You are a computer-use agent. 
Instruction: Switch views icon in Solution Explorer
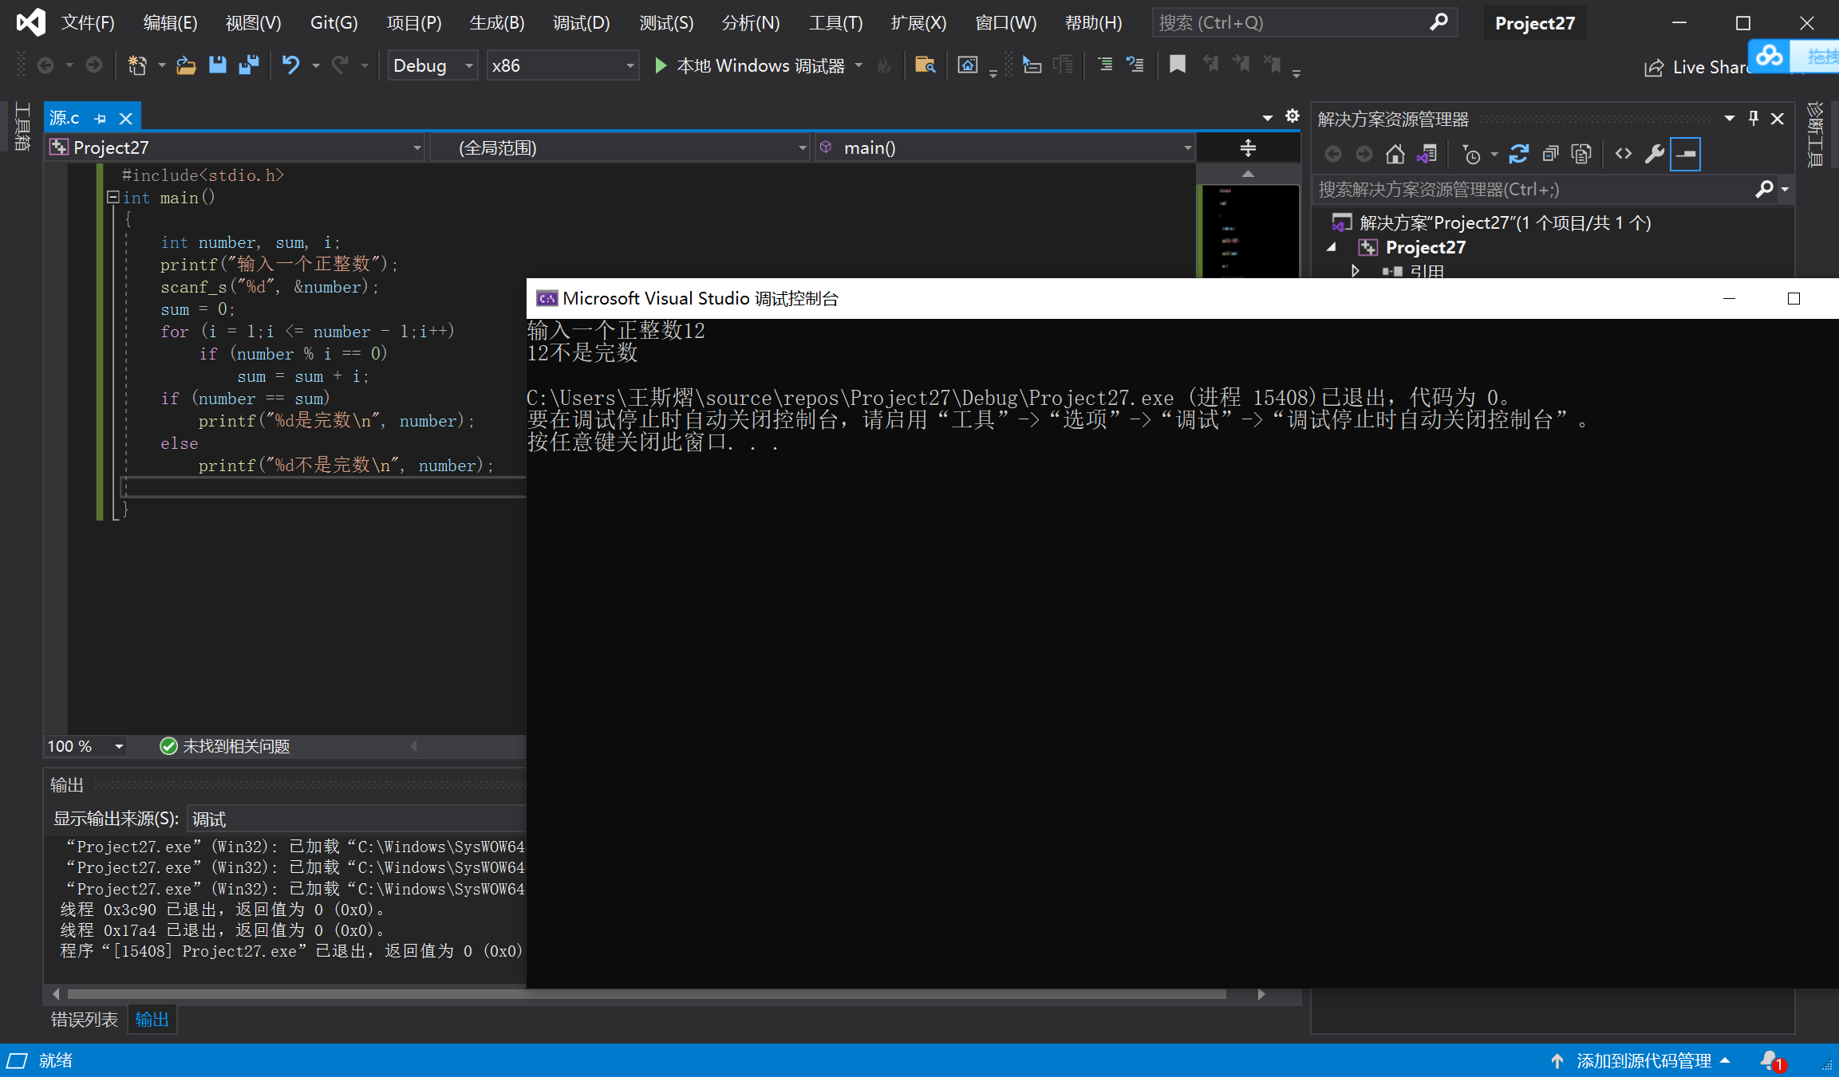(1427, 154)
